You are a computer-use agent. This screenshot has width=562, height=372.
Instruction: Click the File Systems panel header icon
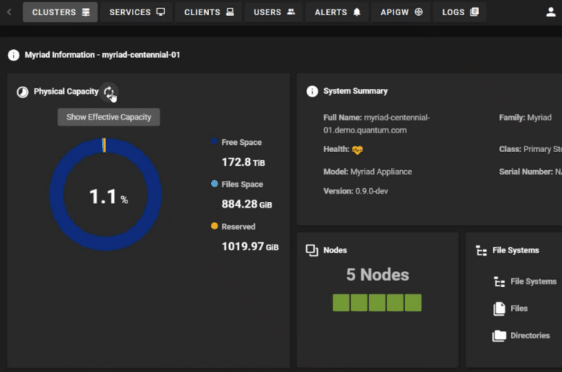(481, 250)
